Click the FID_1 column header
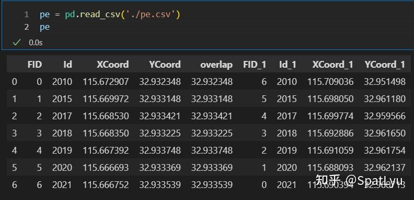 point(255,65)
